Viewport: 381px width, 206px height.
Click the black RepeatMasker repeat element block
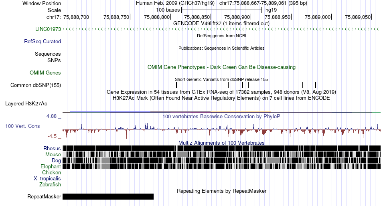108,196
